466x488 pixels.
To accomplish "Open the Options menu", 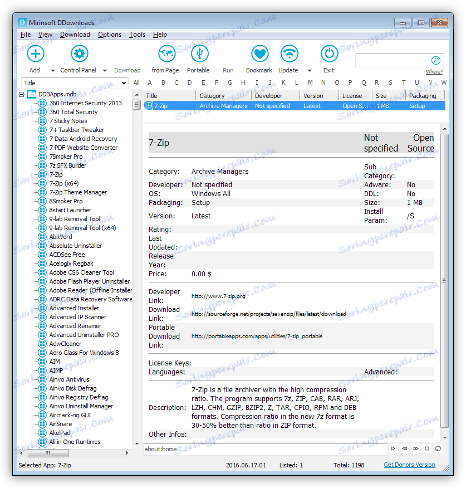I will [x=110, y=35].
